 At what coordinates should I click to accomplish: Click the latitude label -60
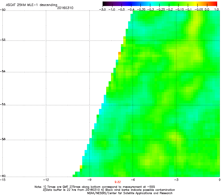pos(3,176)
